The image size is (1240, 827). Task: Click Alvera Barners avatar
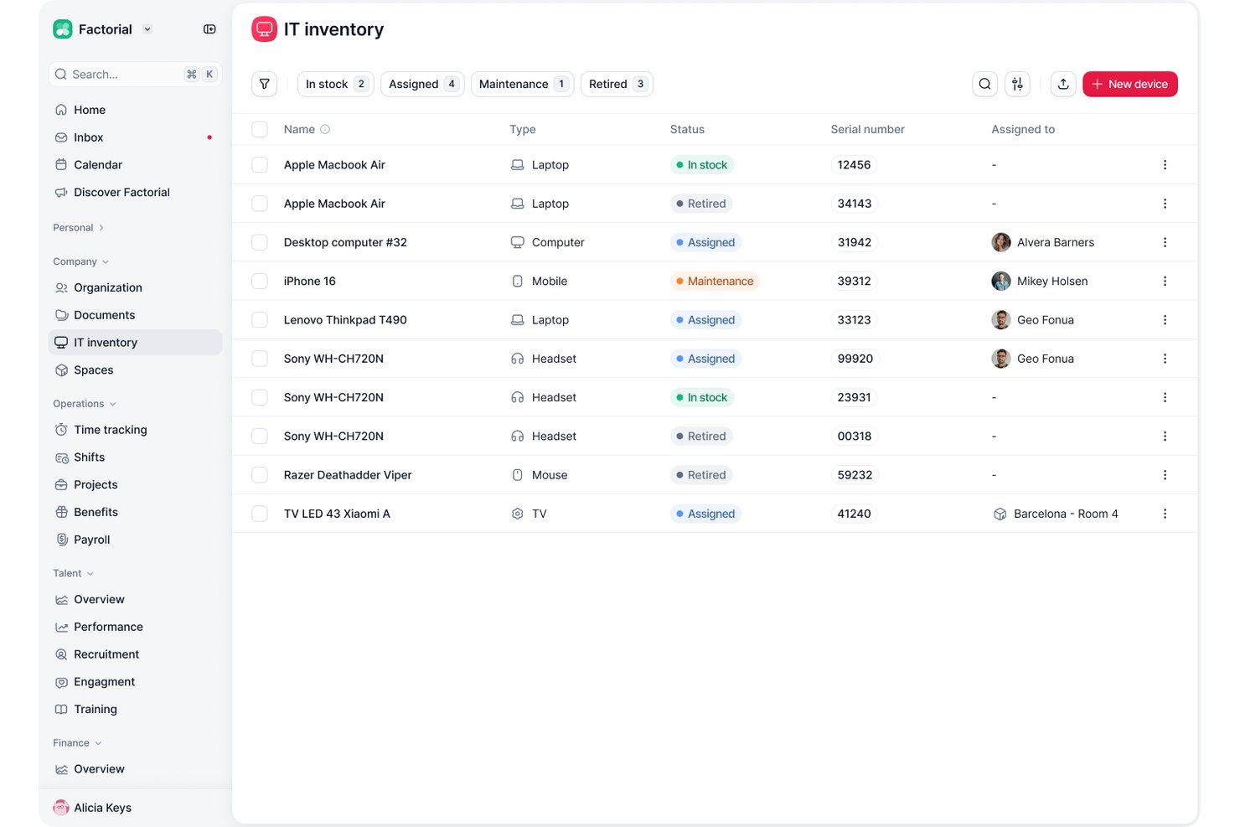click(x=1001, y=242)
